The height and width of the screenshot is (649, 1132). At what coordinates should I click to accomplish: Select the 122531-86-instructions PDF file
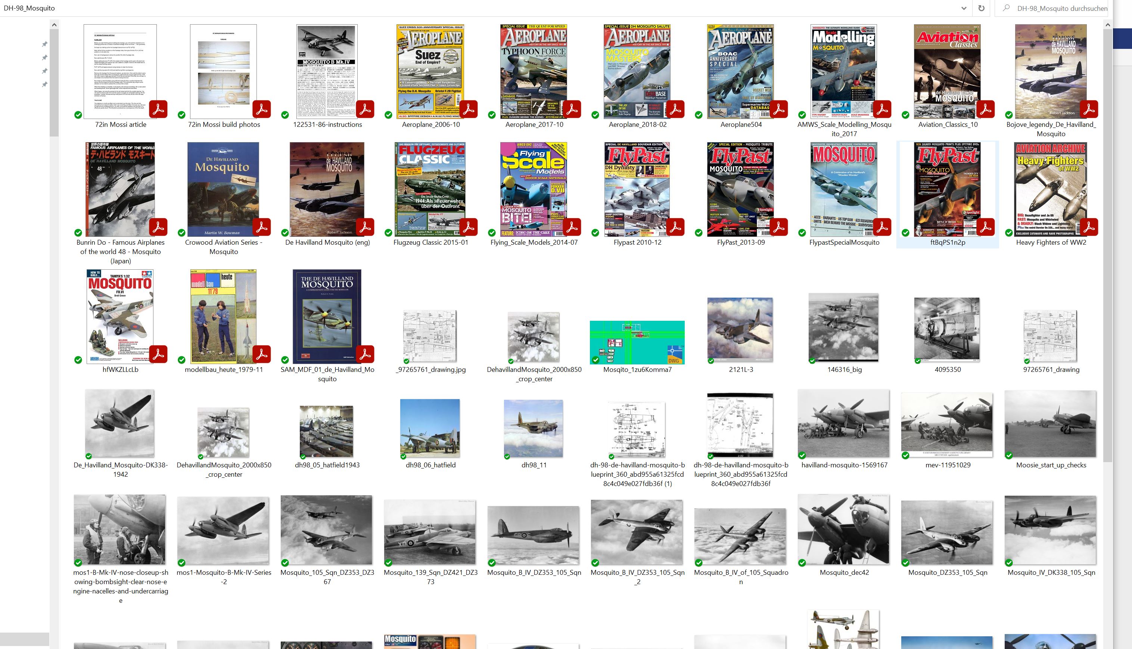coord(327,71)
